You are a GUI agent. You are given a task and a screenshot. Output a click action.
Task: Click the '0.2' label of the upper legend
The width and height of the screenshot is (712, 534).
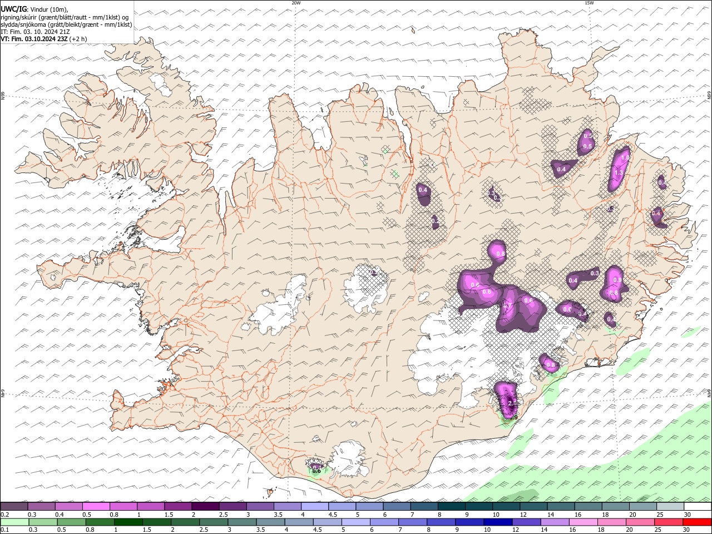pos(4,515)
